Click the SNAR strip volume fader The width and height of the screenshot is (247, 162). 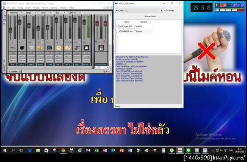[29, 25]
